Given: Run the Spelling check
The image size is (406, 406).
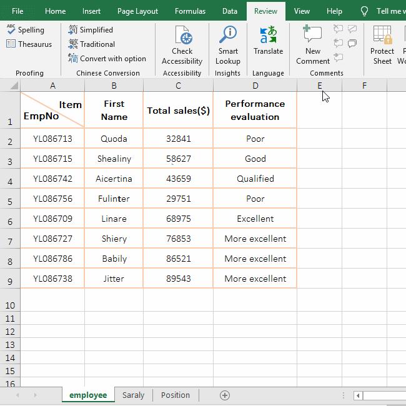Looking at the screenshot, I should [x=26, y=29].
